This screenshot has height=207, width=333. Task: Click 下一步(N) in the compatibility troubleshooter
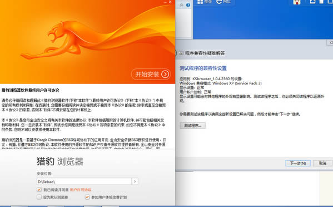[x=298, y=163]
